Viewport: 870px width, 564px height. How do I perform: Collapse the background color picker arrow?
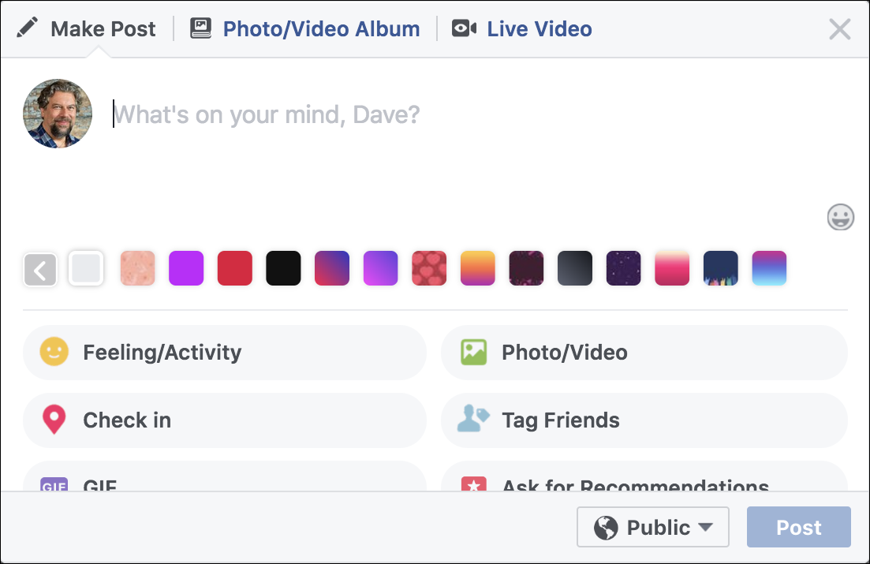(x=40, y=269)
